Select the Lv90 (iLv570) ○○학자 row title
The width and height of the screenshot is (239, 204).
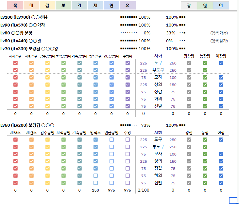point(23,25)
